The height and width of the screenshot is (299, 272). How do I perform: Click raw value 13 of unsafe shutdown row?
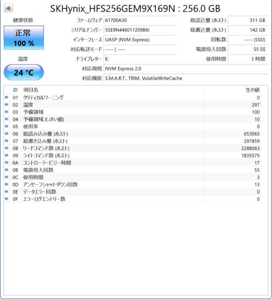[257, 184]
